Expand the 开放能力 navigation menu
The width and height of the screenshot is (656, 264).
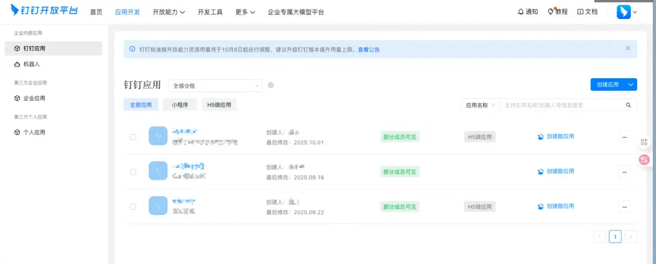[168, 12]
